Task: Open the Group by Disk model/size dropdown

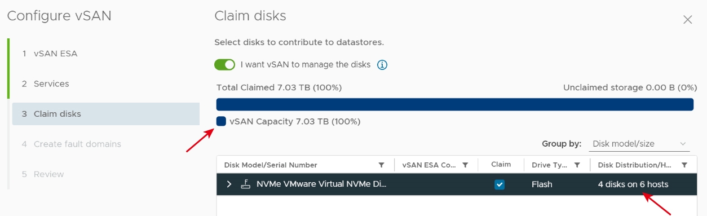Action: [639, 144]
